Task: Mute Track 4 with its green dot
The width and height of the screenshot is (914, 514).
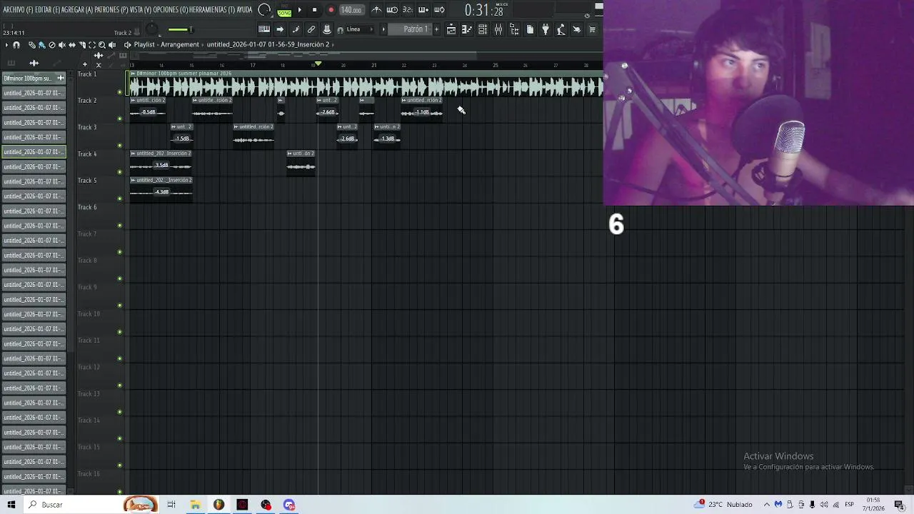Action: tap(119, 172)
